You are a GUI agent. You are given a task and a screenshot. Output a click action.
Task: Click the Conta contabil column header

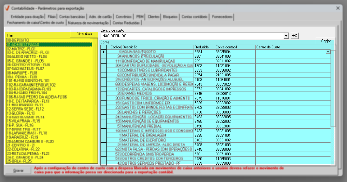[x=235, y=47]
